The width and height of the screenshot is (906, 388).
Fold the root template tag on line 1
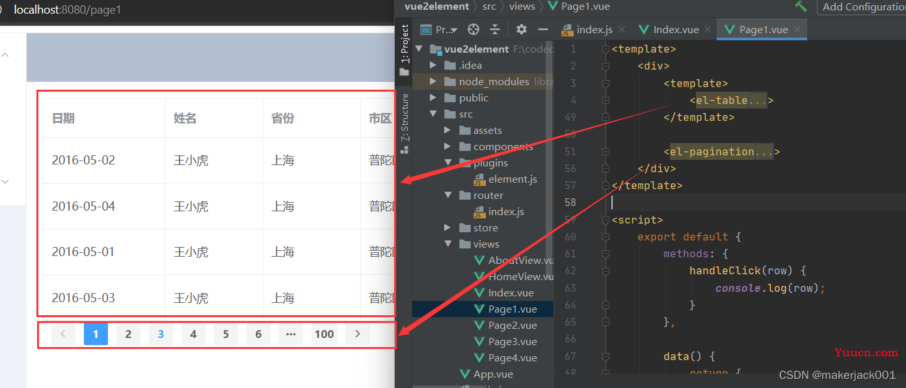(606, 49)
